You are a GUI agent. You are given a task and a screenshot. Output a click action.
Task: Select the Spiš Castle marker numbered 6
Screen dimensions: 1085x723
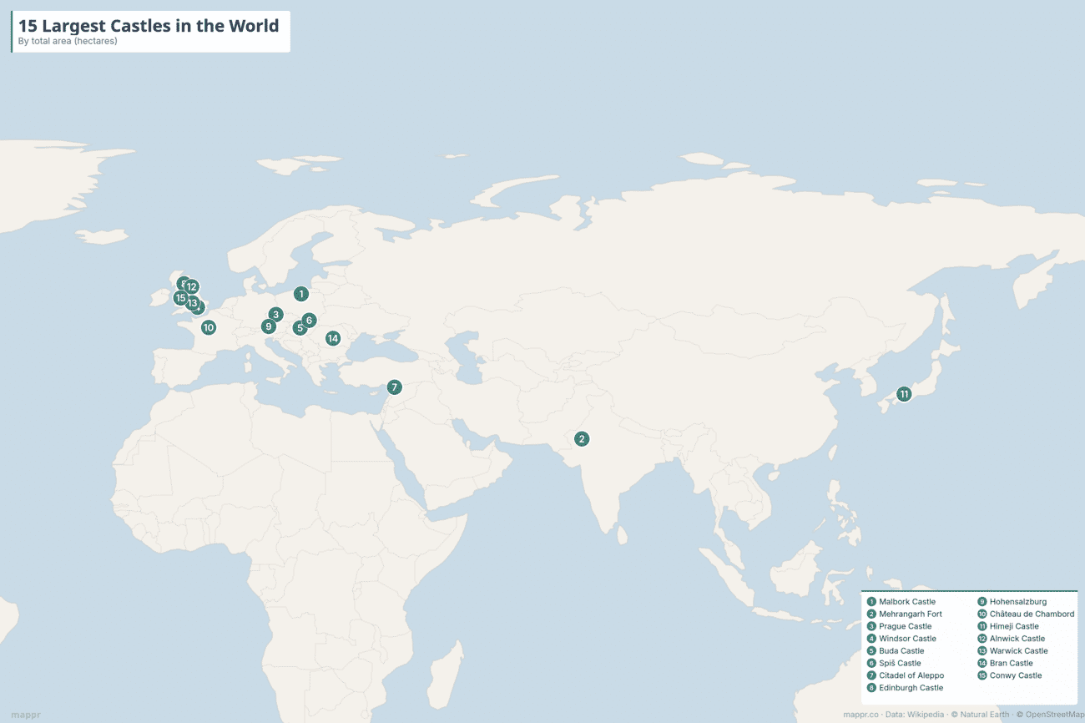point(308,319)
